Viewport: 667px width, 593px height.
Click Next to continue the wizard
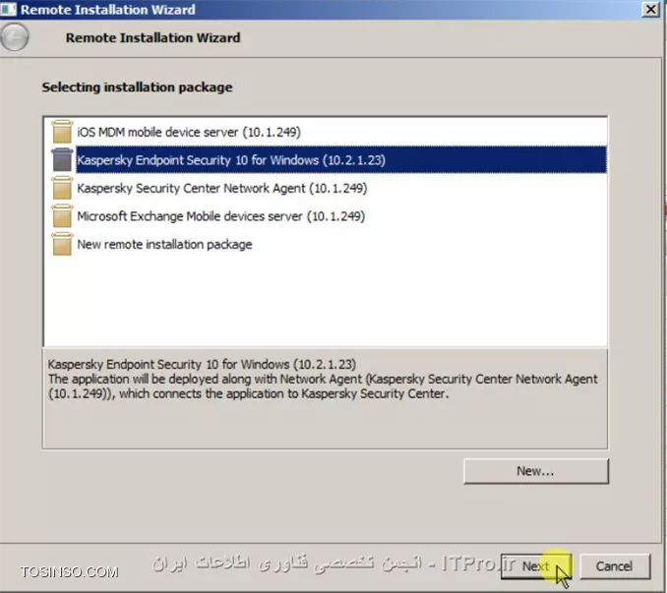[x=536, y=566]
